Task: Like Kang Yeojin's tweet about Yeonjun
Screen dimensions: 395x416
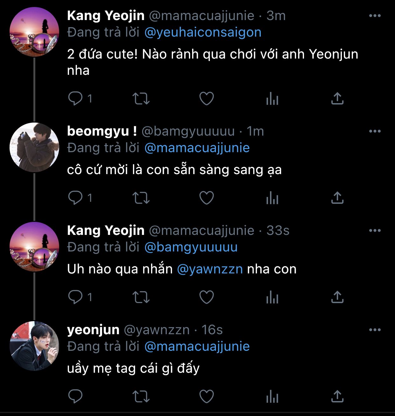Action: [206, 99]
